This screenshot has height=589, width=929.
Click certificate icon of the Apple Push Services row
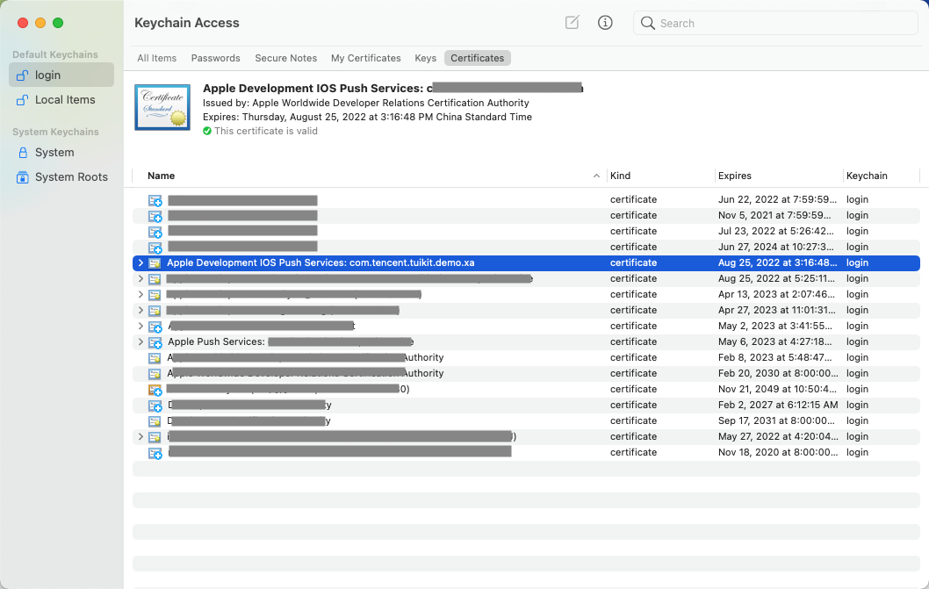tap(155, 342)
